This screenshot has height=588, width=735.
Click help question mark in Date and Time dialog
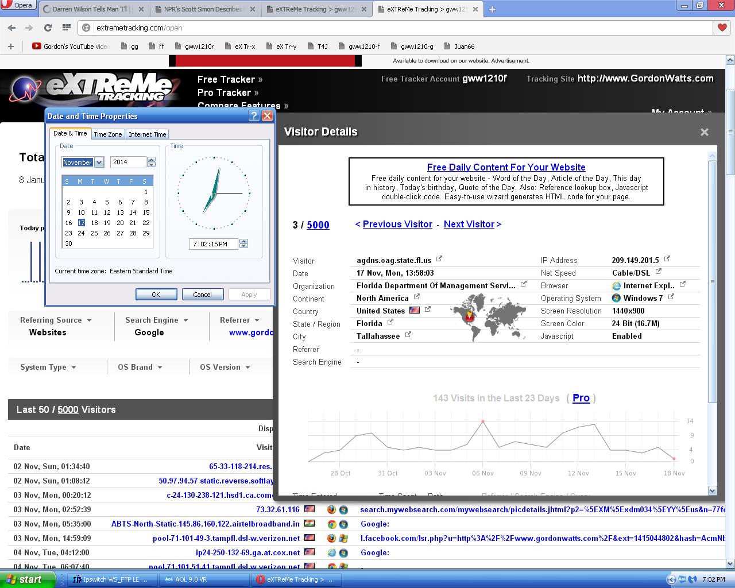(254, 116)
